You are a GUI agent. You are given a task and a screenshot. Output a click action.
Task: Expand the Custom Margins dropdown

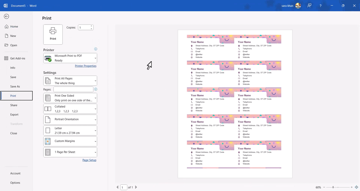tap(70, 141)
